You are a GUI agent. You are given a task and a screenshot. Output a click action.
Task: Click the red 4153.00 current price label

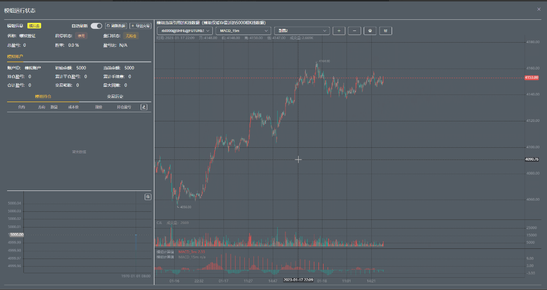coord(531,78)
